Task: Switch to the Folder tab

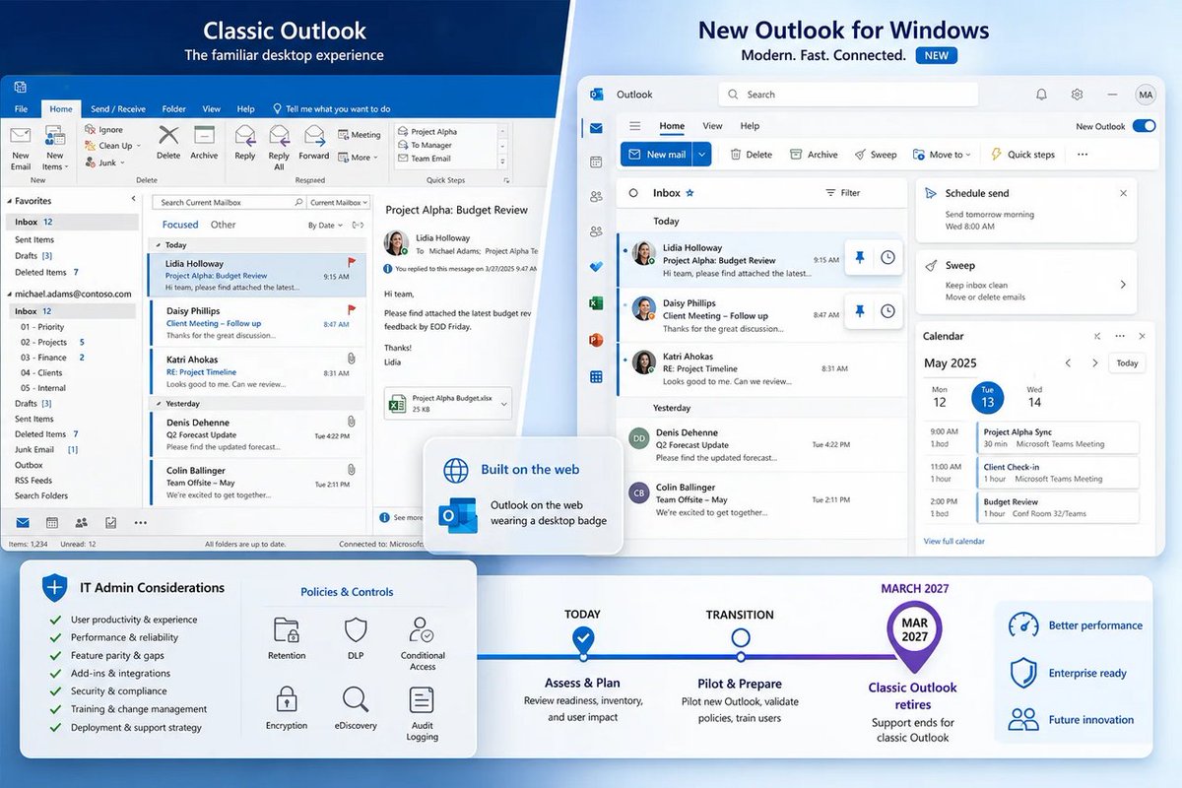Action: click(x=173, y=108)
